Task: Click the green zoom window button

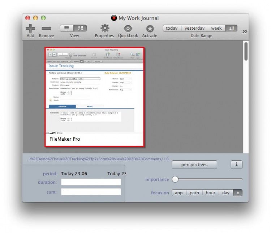Action: [x=43, y=18]
